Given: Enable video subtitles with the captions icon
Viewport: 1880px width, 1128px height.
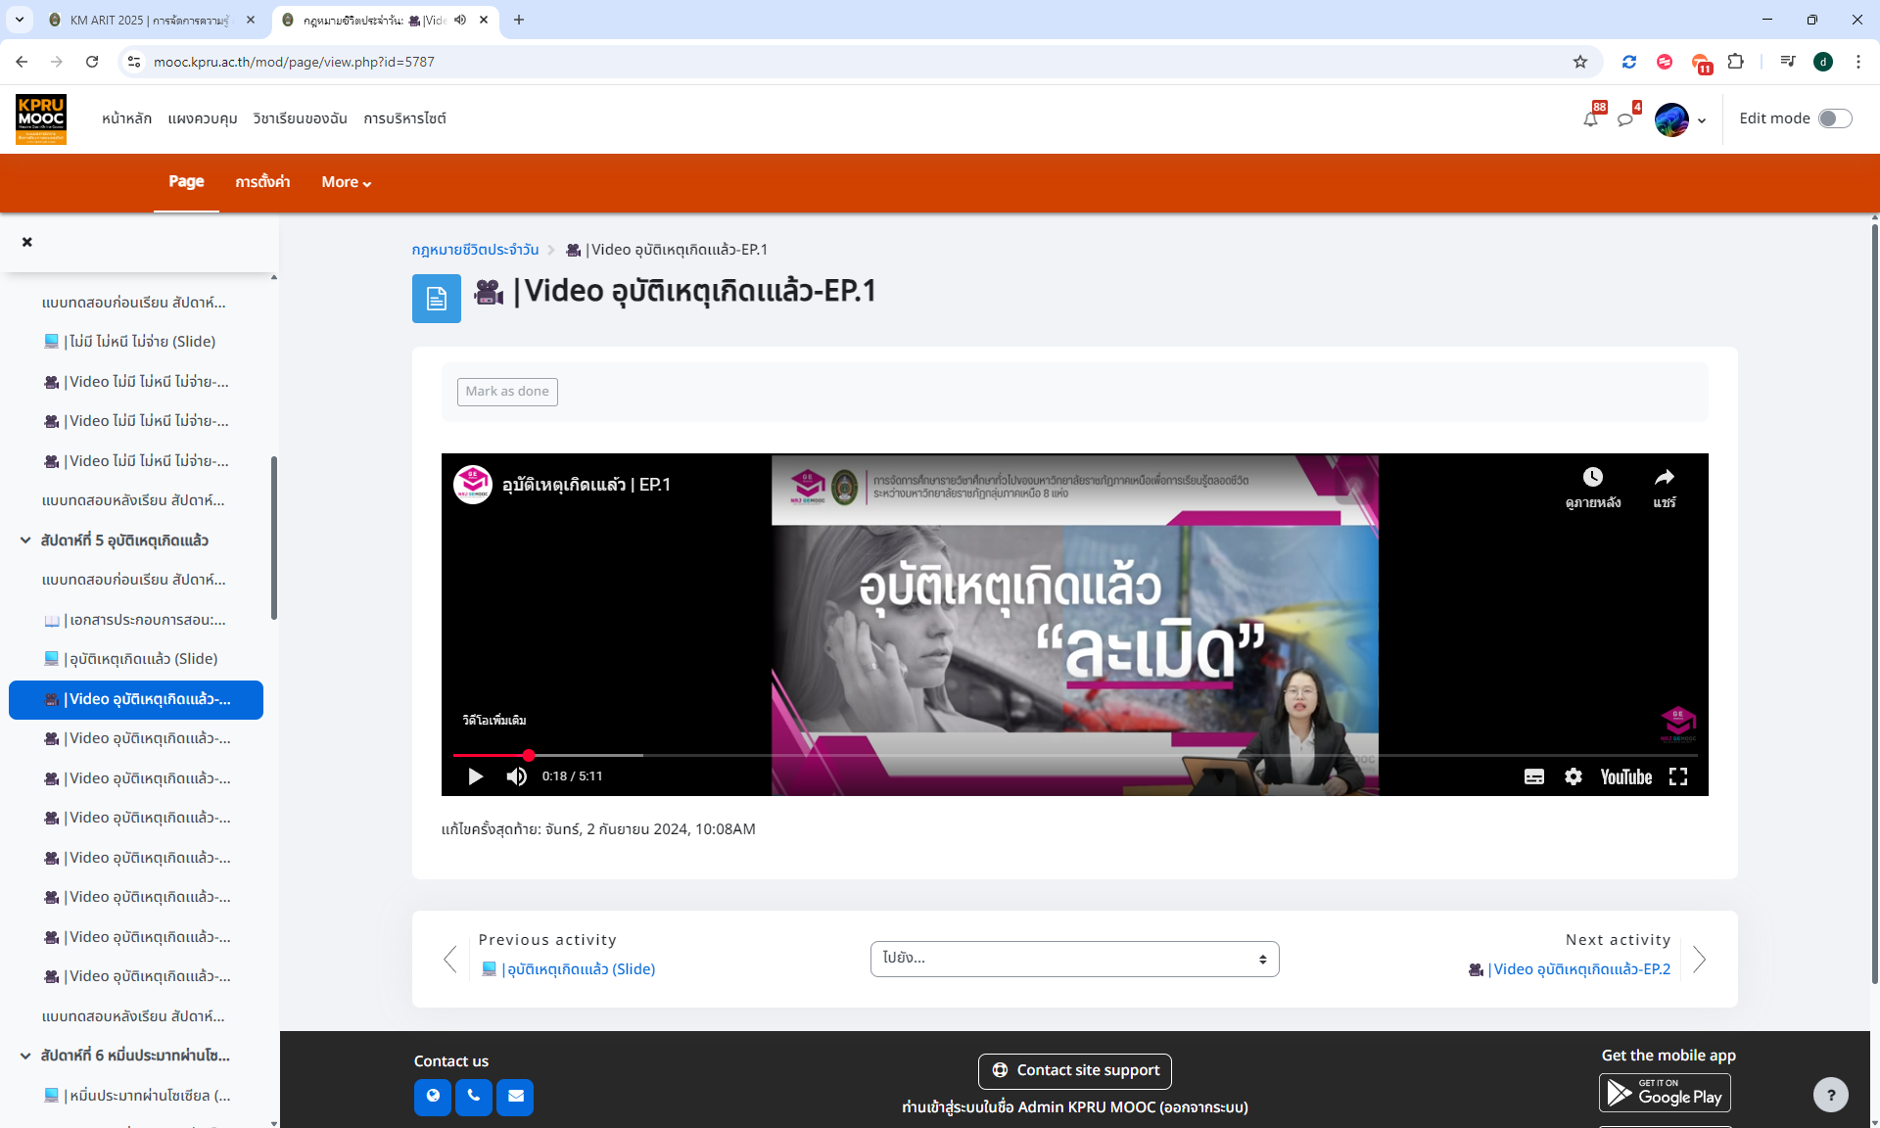Looking at the screenshot, I should [1533, 776].
